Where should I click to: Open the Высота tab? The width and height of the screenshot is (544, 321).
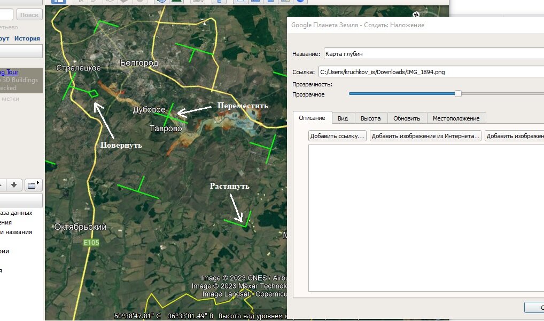click(370, 118)
